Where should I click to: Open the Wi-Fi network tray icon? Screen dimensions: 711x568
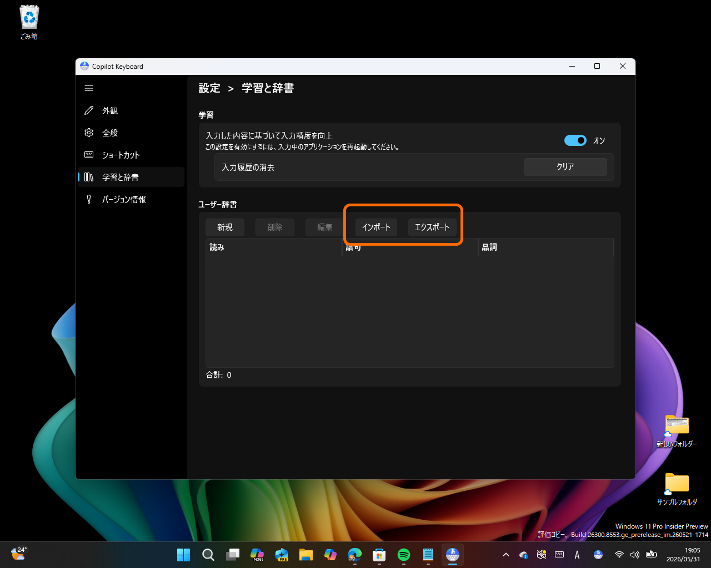[619, 555]
